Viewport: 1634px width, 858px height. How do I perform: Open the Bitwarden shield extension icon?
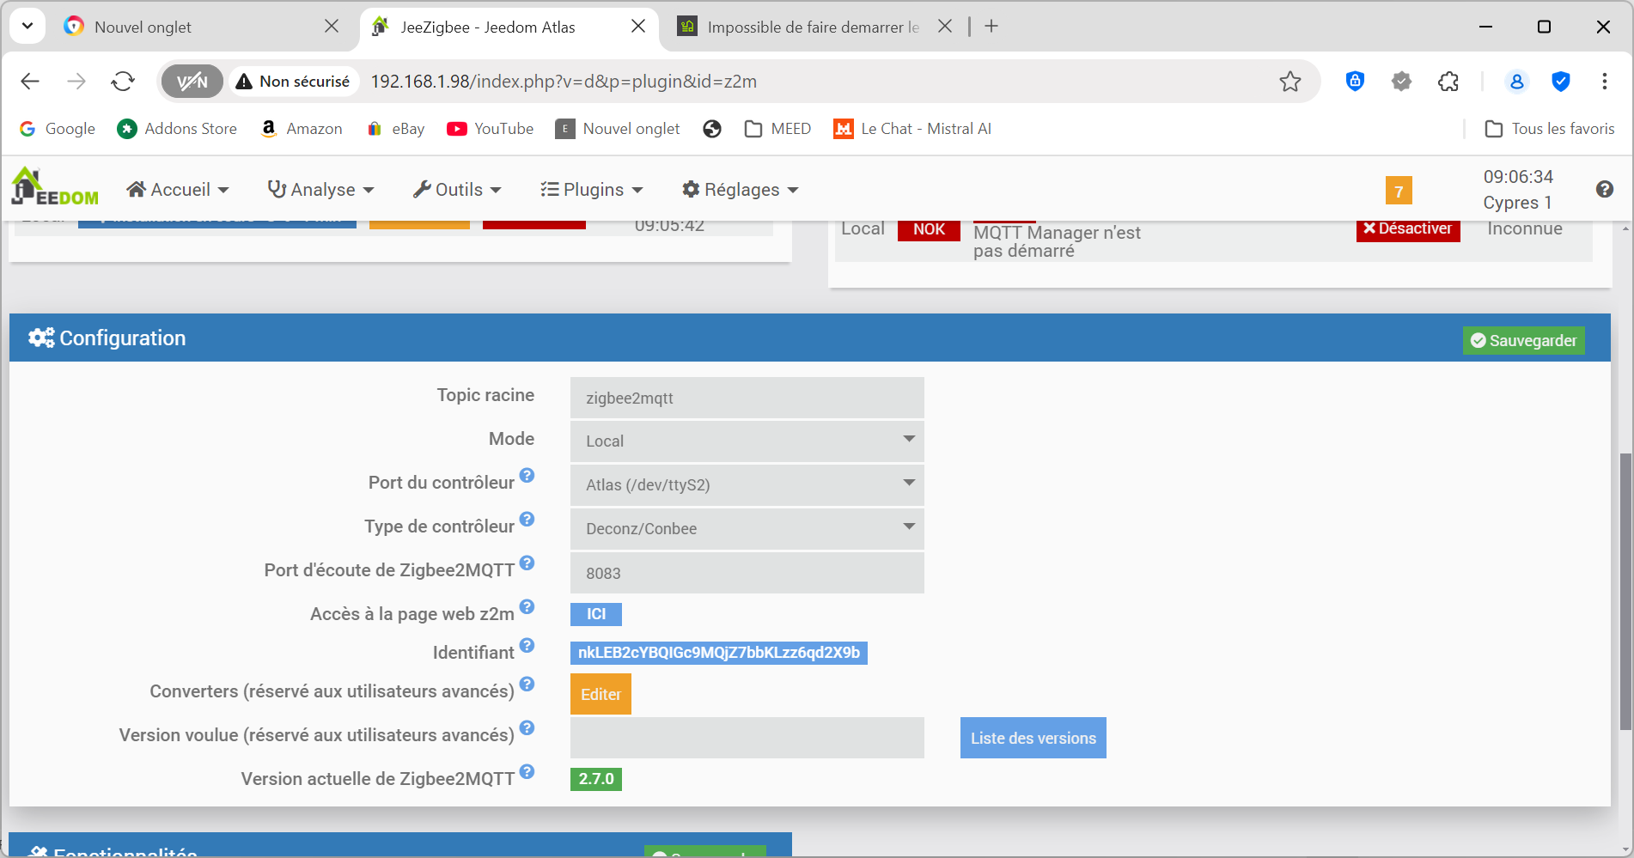(x=1355, y=82)
